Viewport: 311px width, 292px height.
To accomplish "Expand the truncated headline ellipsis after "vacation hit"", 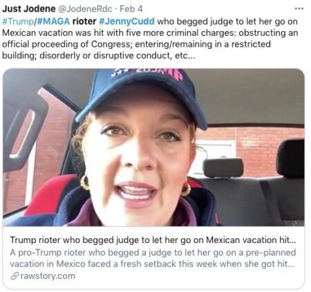I will pos(292,240).
